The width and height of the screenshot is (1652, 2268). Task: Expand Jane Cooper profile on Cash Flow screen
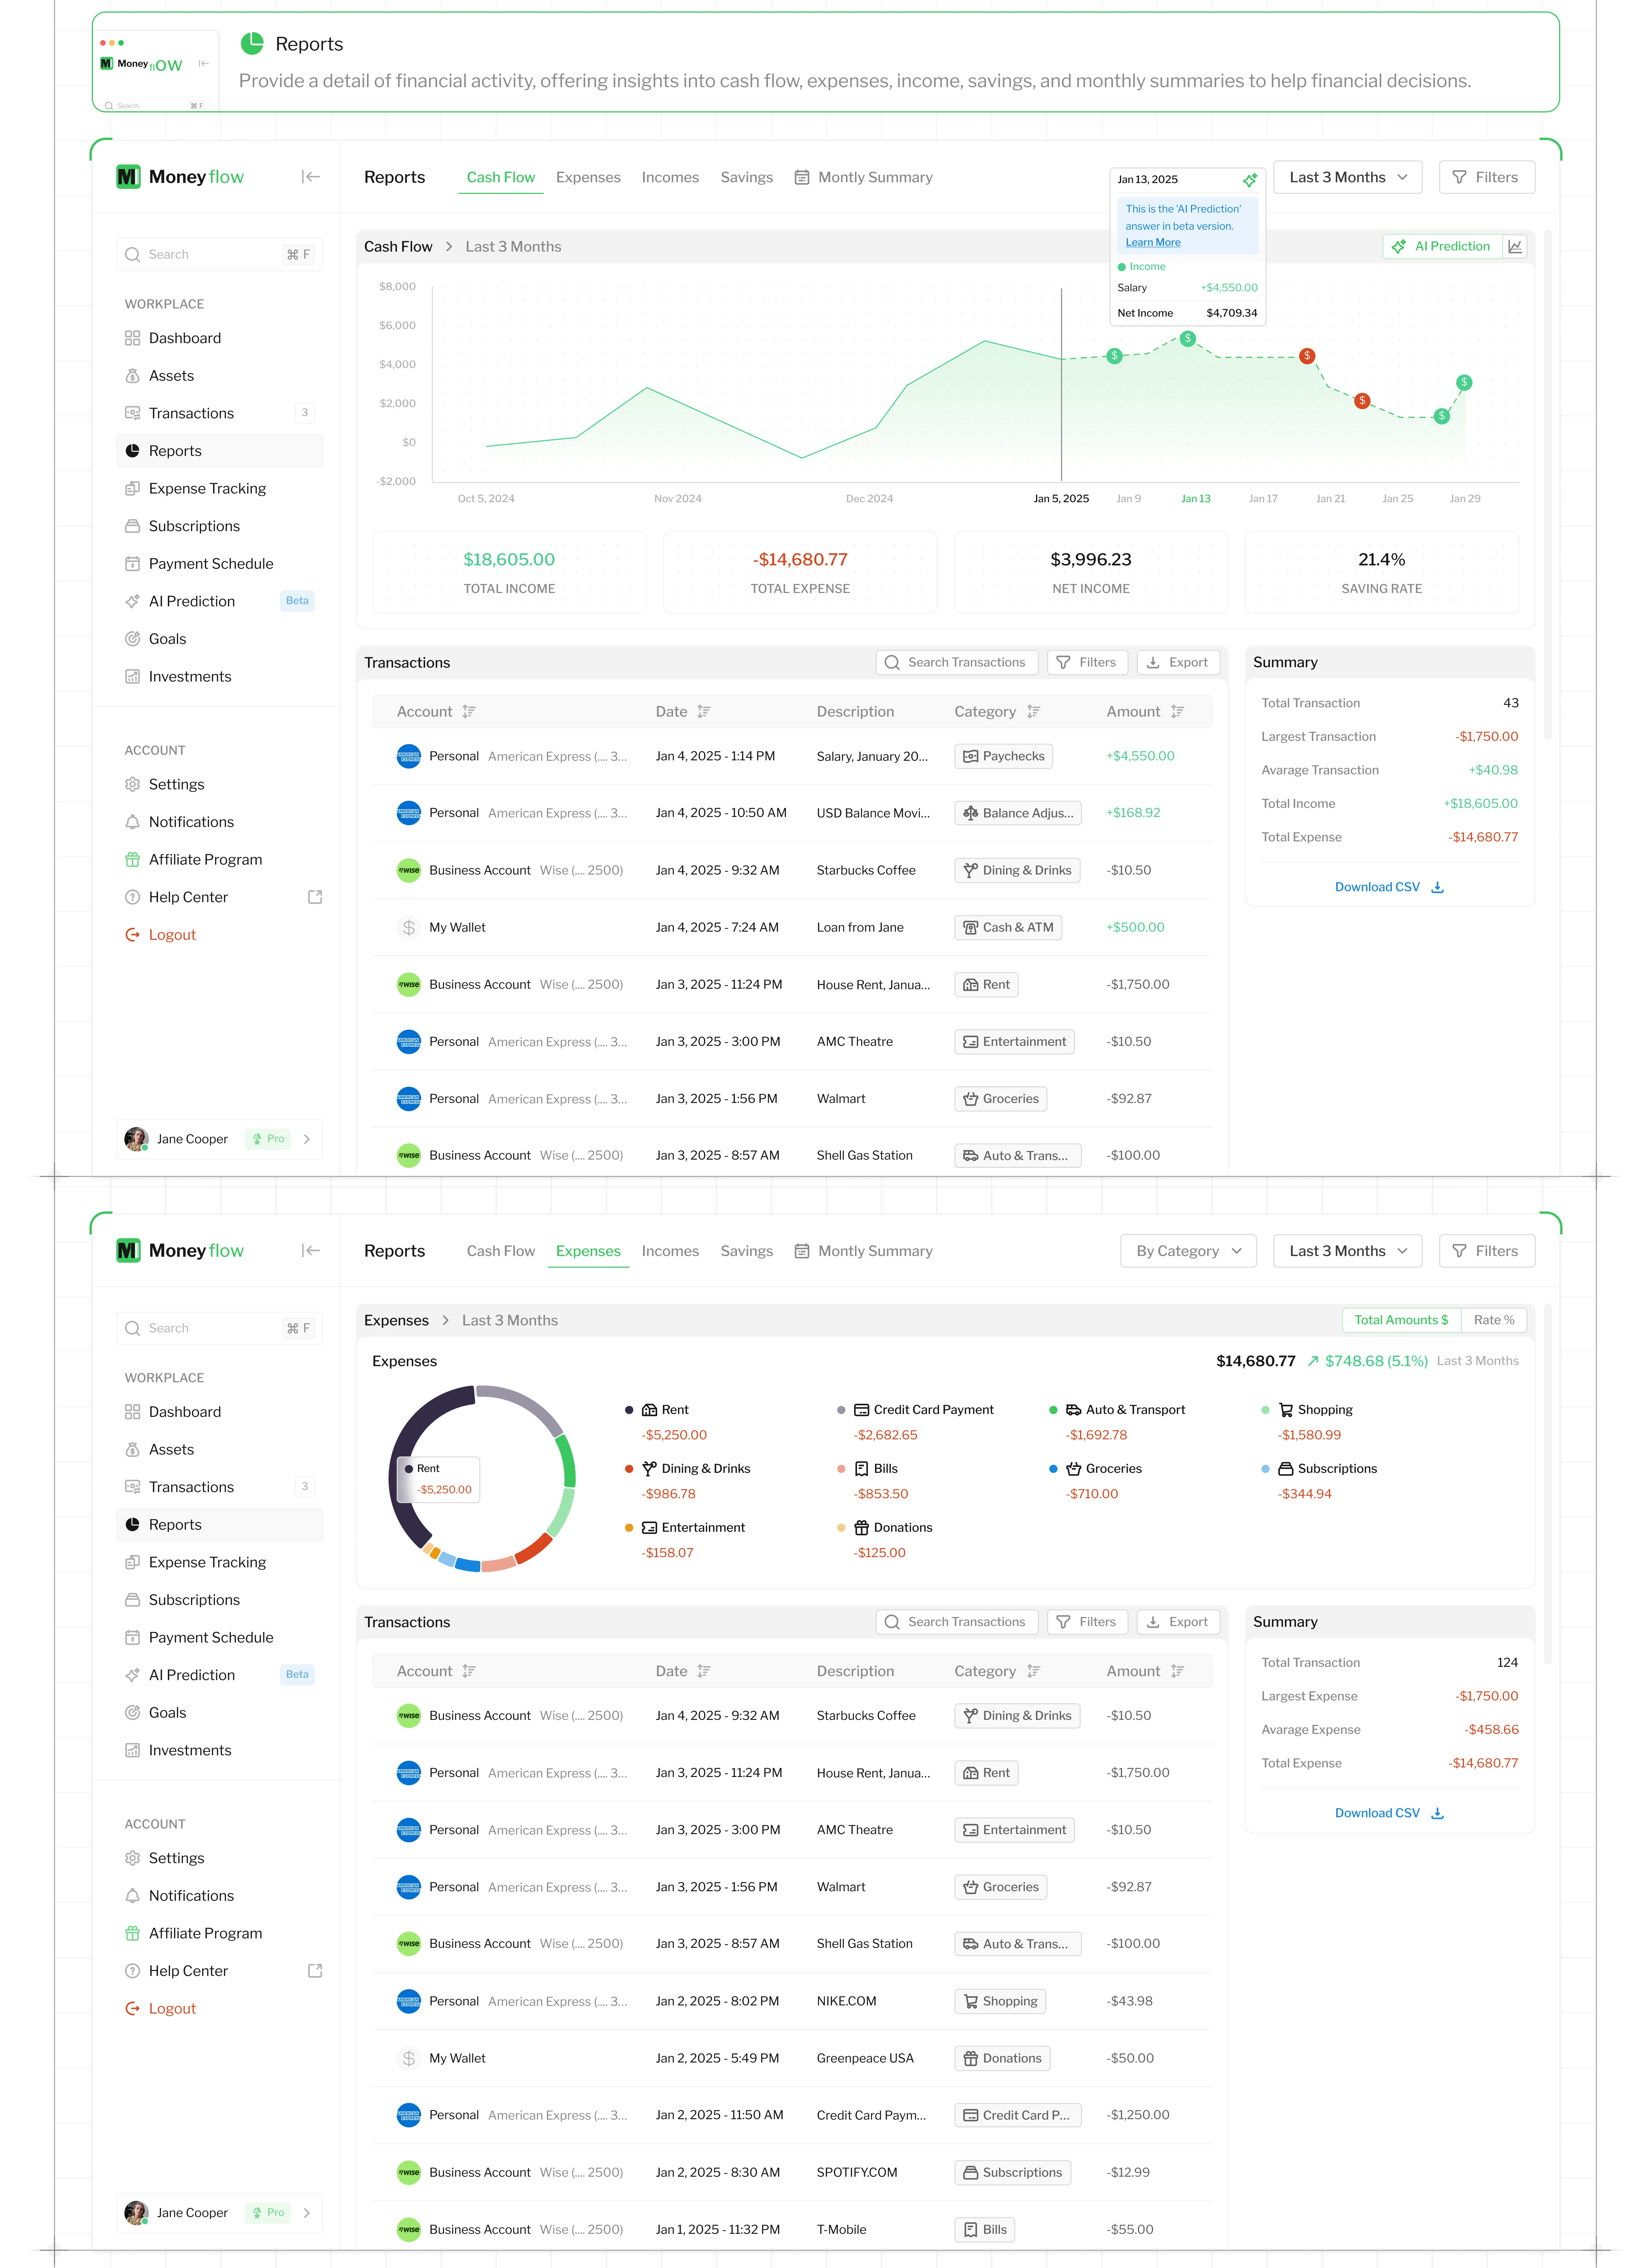(x=306, y=1139)
